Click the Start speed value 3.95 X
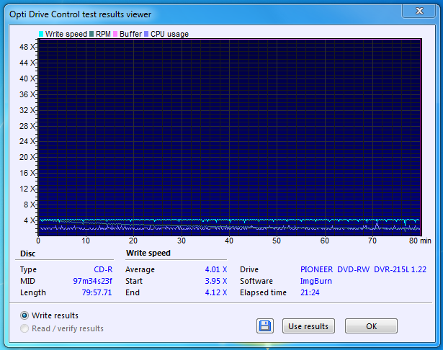 (x=216, y=281)
